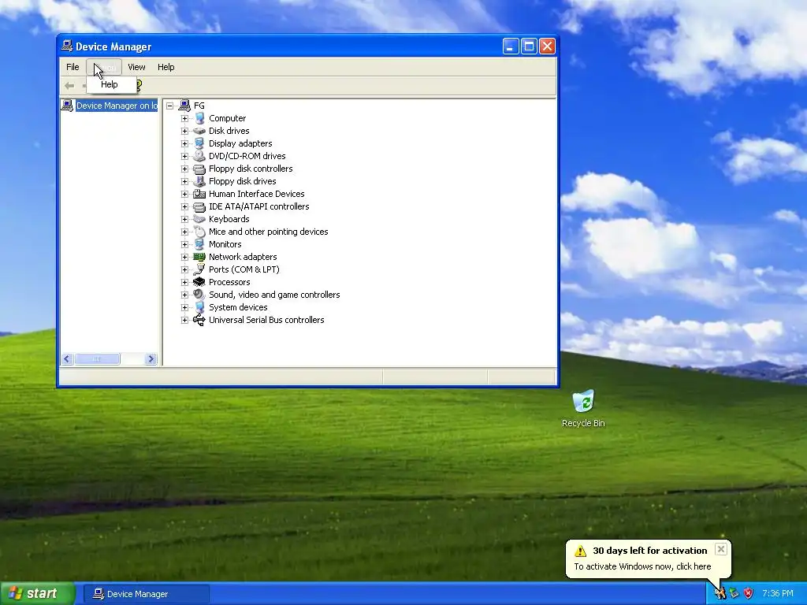This screenshot has width=807, height=605.
Task: Click the IDE ATA/ATAPI controllers icon
Action: (x=199, y=206)
